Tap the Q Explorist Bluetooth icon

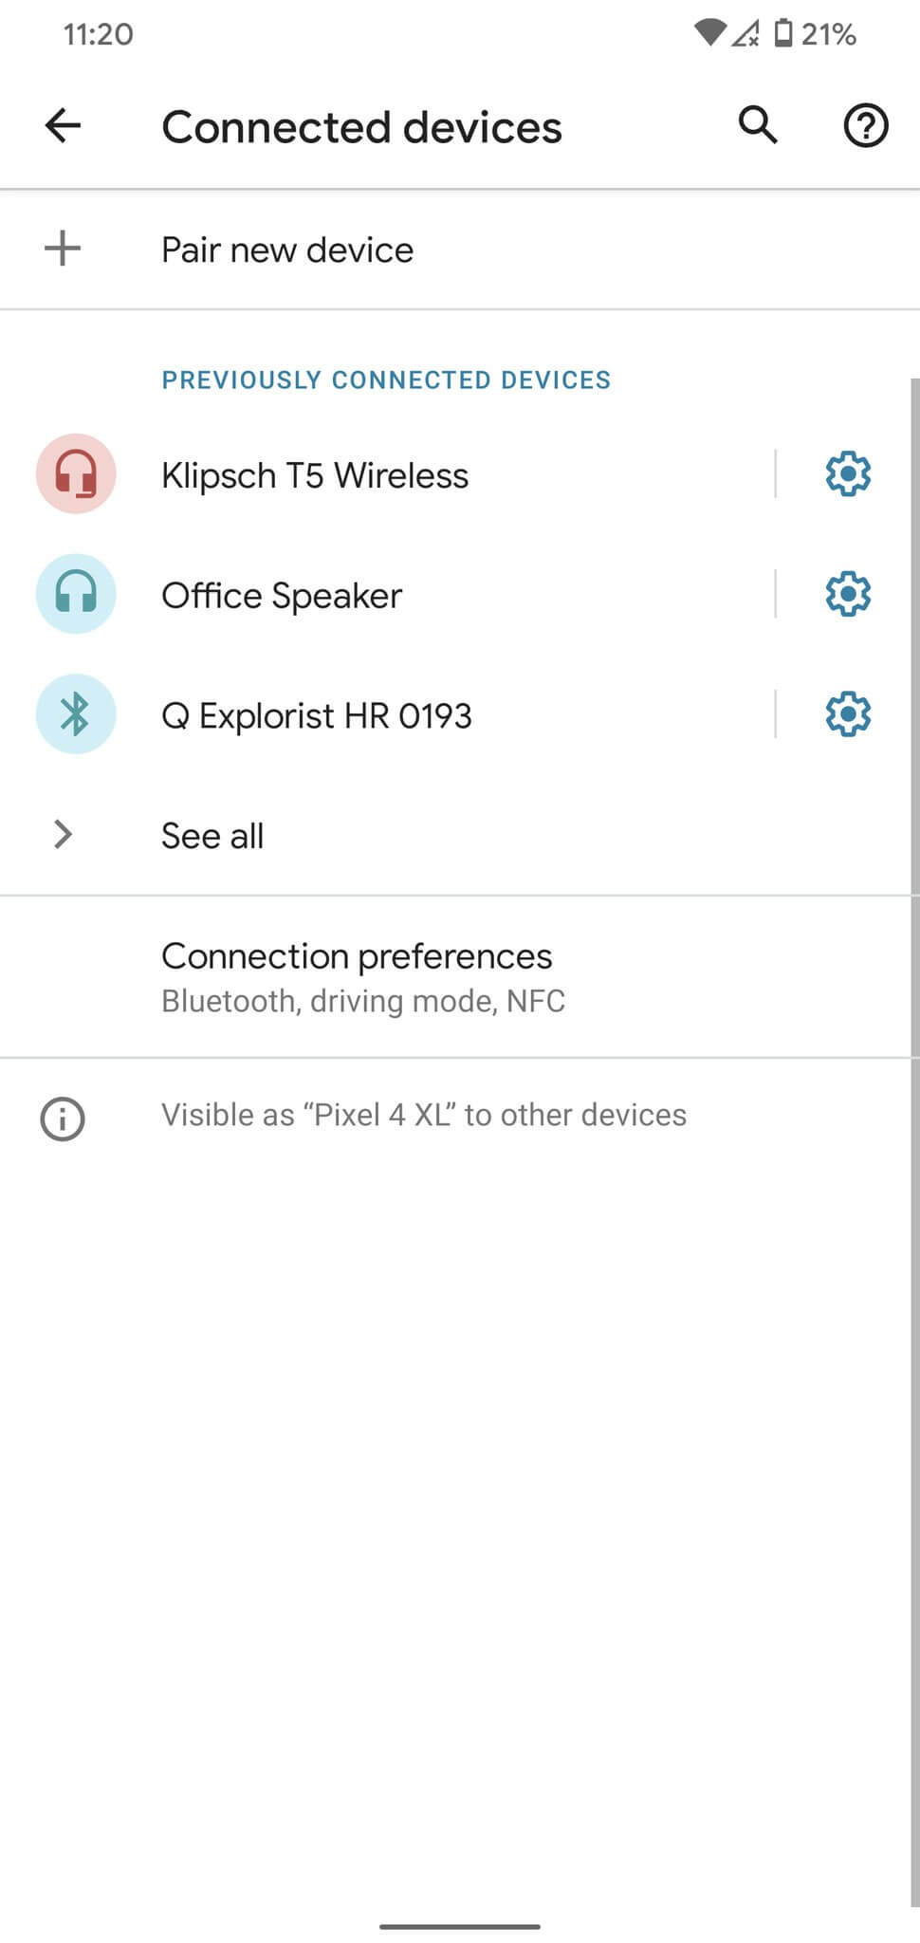tap(76, 714)
